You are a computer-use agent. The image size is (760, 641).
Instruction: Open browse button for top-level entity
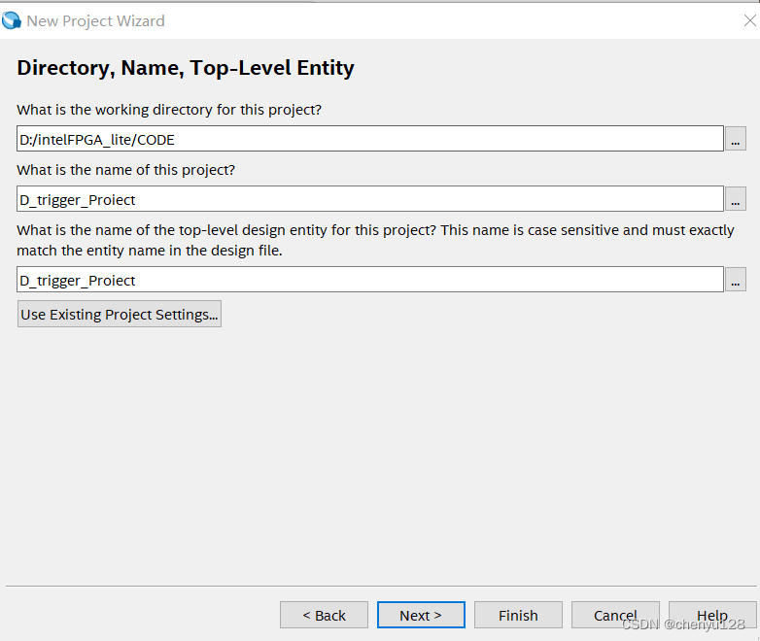point(736,279)
